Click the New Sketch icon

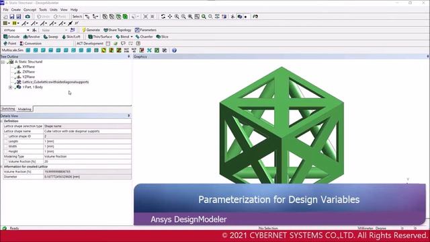(73, 30)
